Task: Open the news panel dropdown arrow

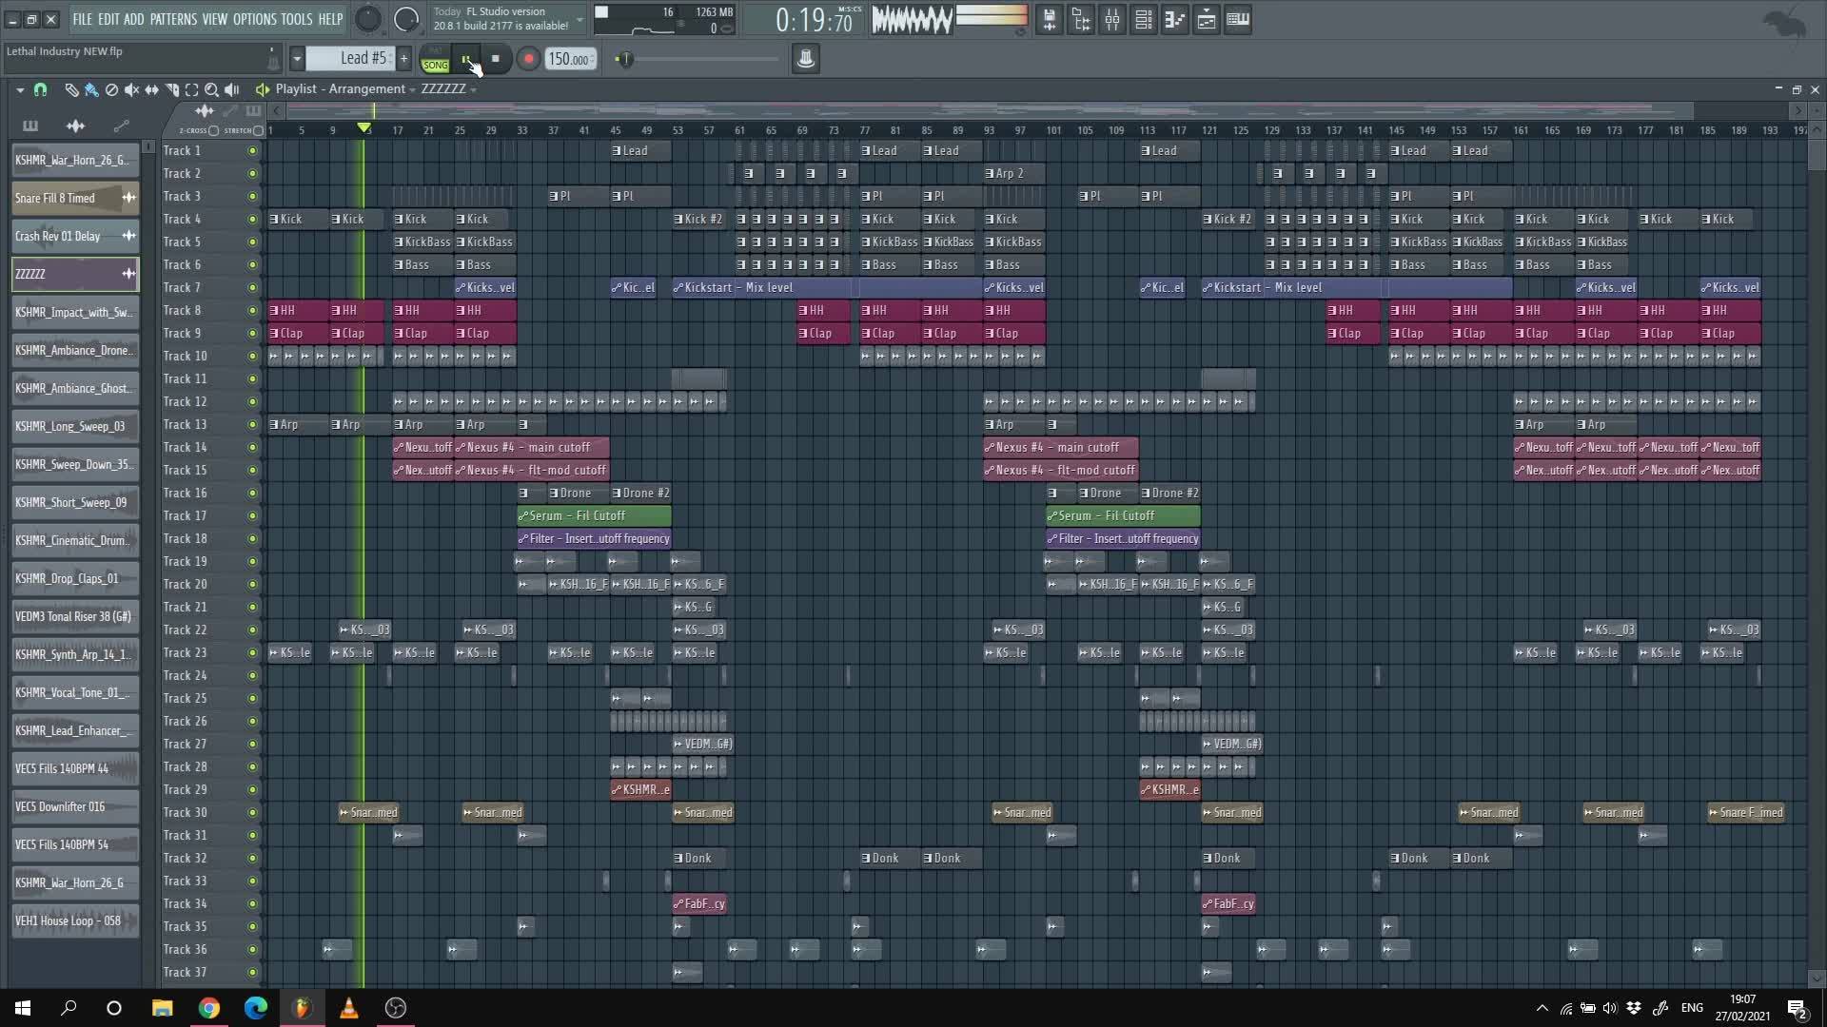Action: (579, 20)
